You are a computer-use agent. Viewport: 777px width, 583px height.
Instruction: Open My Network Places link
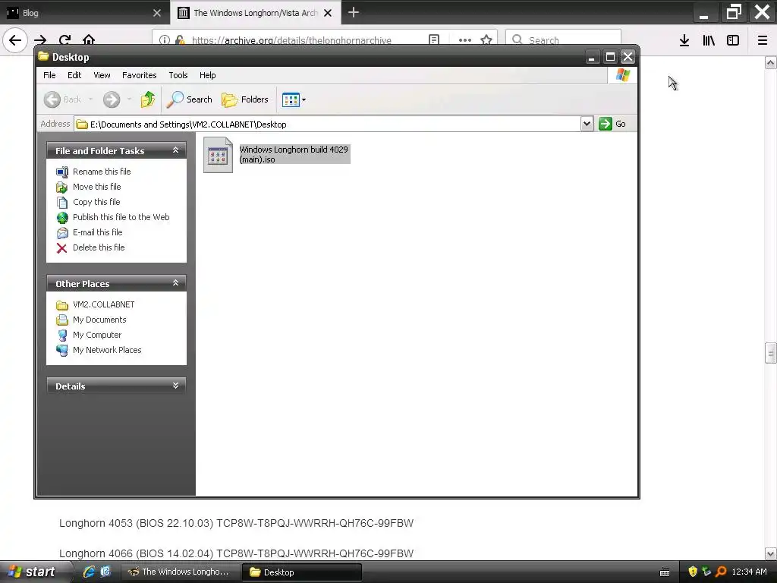tap(107, 350)
